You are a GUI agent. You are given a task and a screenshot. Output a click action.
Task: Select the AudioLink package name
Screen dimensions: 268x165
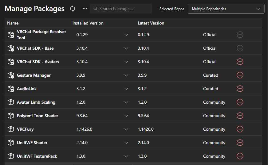click(x=27, y=89)
